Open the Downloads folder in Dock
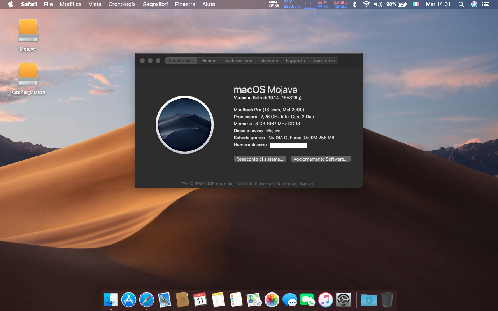The image size is (498, 311). [x=369, y=300]
